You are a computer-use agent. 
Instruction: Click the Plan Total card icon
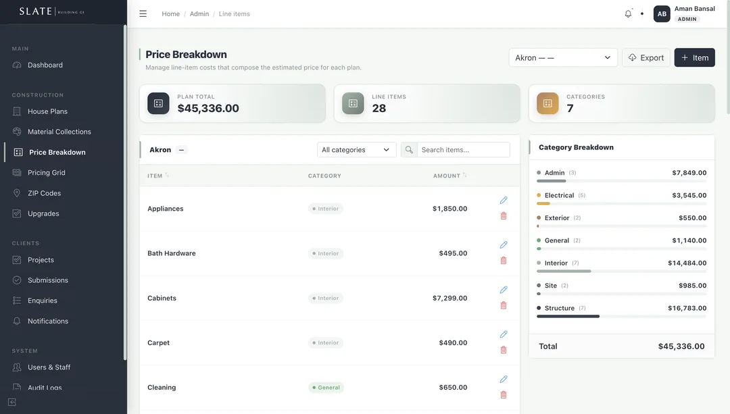tap(158, 103)
